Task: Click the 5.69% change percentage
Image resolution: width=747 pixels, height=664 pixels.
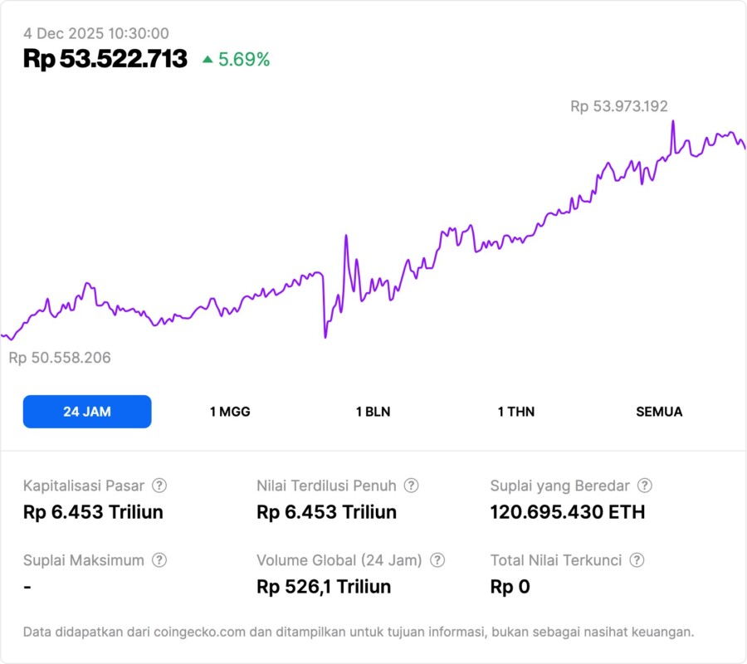Action: point(244,60)
